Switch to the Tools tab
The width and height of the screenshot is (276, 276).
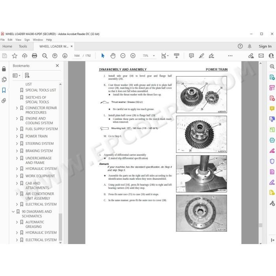23,46
